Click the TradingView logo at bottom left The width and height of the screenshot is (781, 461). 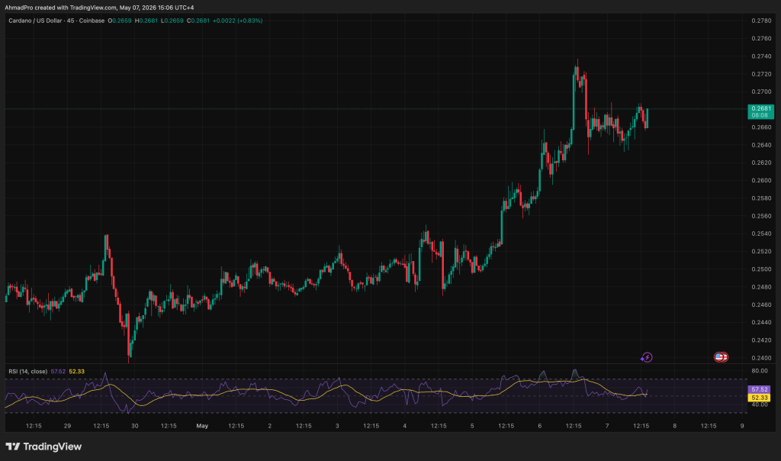(43, 446)
